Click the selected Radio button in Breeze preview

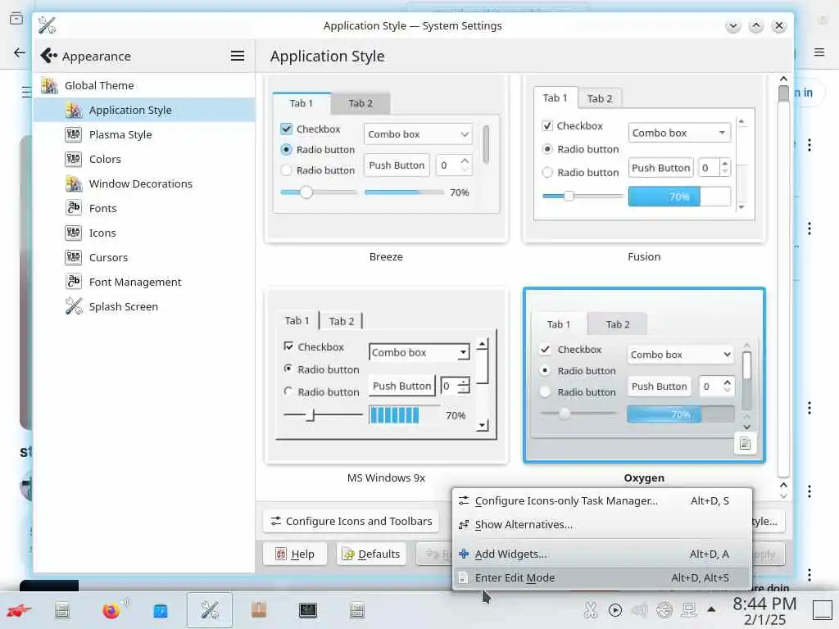coord(286,150)
